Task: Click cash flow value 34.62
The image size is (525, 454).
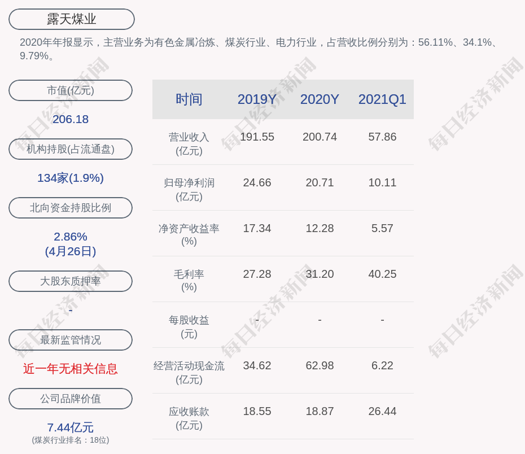Action: click(x=257, y=365)
